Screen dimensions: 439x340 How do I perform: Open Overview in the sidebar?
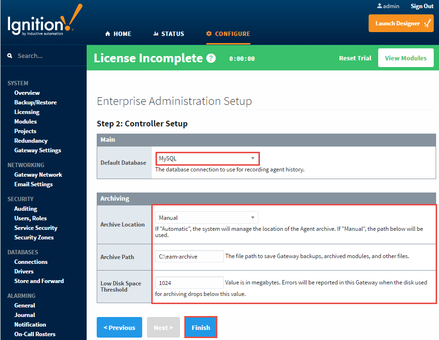coord(27,93)
